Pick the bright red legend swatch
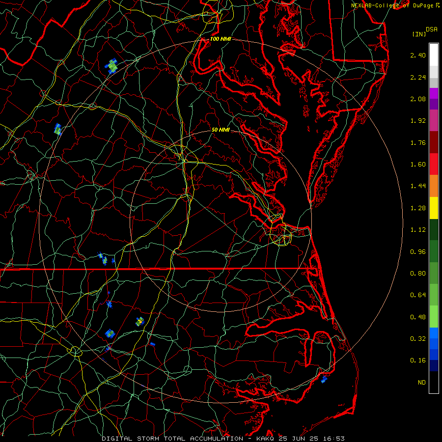Viewport: 442px width, 442px height. coord(434,164)
